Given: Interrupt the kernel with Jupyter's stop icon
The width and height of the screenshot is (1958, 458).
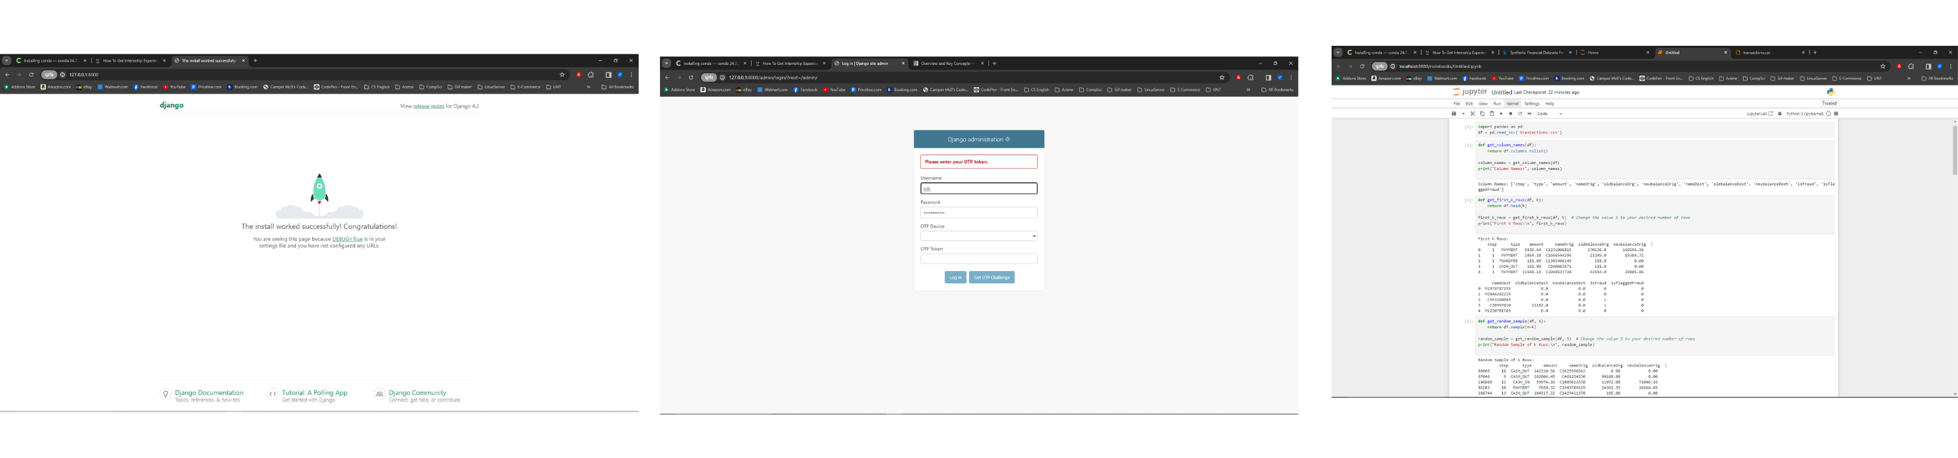Looking at the screenshot, I should click(1511, 114).
